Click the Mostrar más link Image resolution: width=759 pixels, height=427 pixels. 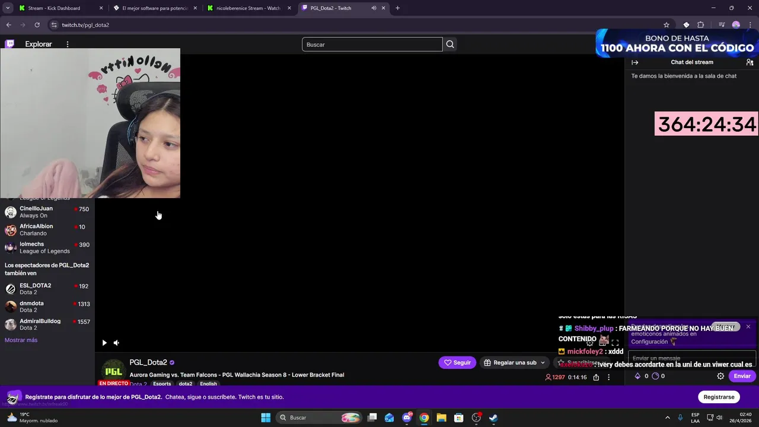[x=21, y=340]
